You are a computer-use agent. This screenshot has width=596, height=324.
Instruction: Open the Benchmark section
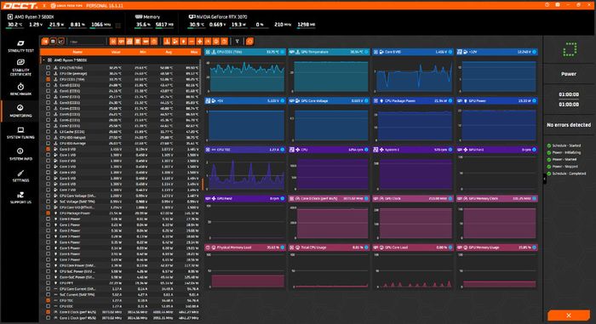tap(20, 89)
